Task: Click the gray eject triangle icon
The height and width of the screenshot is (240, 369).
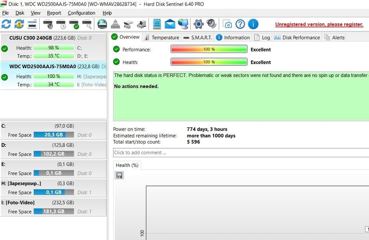Action: click(x=115, y=24)
